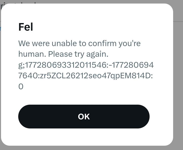
Task: Click the "Fel" dialog heading
Action: pos(26,27)
